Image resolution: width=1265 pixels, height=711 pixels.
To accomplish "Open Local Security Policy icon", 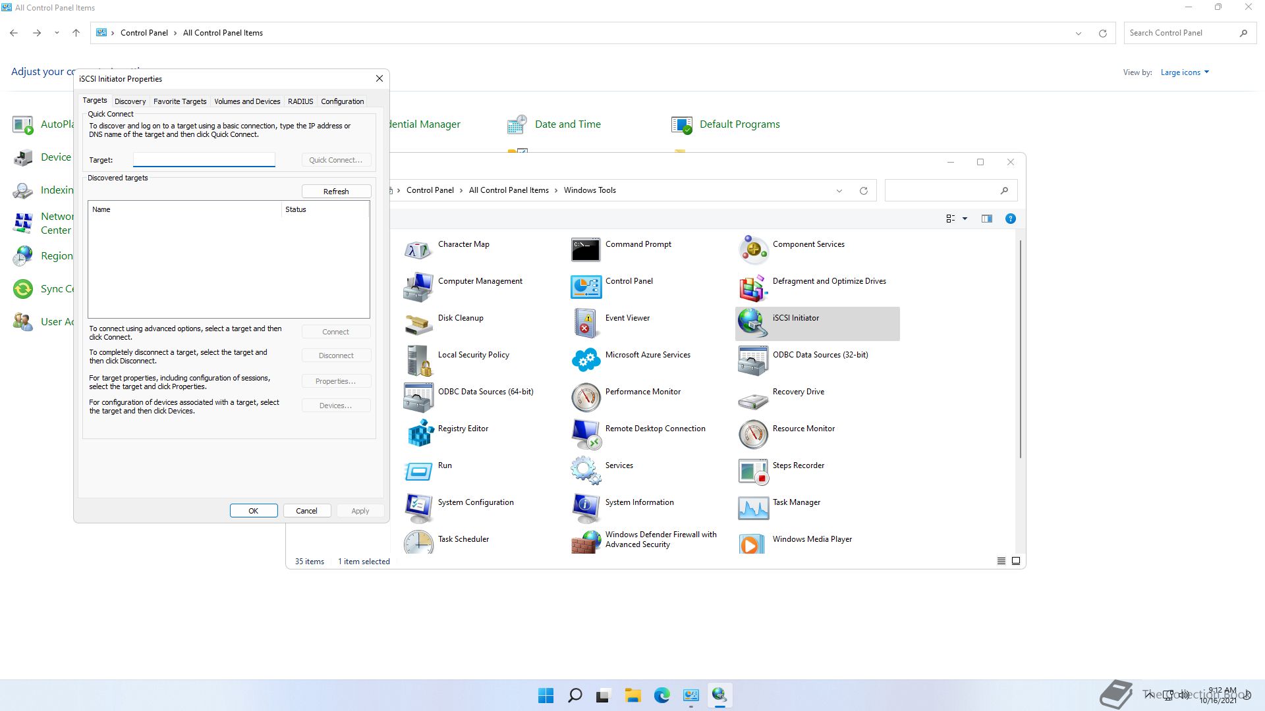I will 418,361.
